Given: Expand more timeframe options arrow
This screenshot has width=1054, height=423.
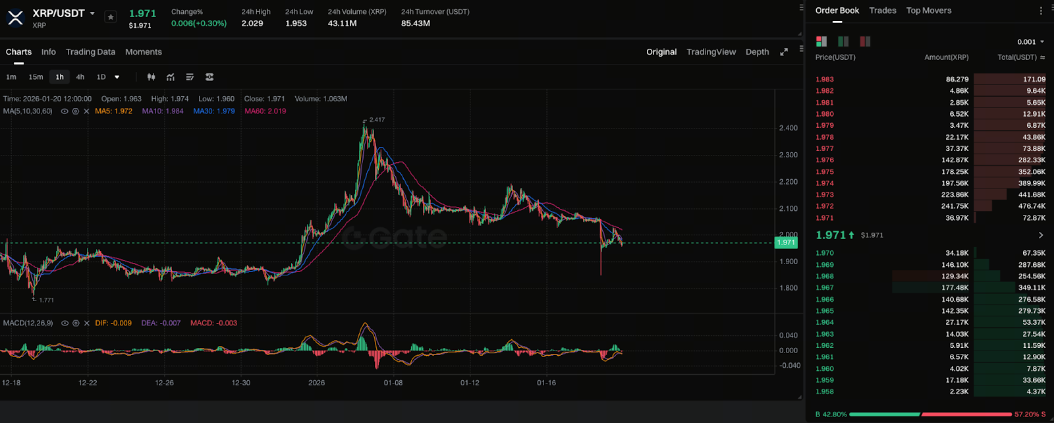Looking at the screenshot, I should click(x=117, y=77).
